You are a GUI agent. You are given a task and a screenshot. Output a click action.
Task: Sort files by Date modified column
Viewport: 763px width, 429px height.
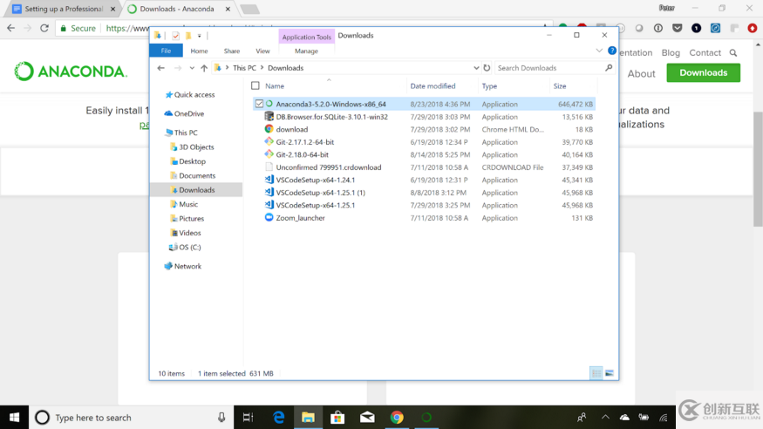point(433,86)
